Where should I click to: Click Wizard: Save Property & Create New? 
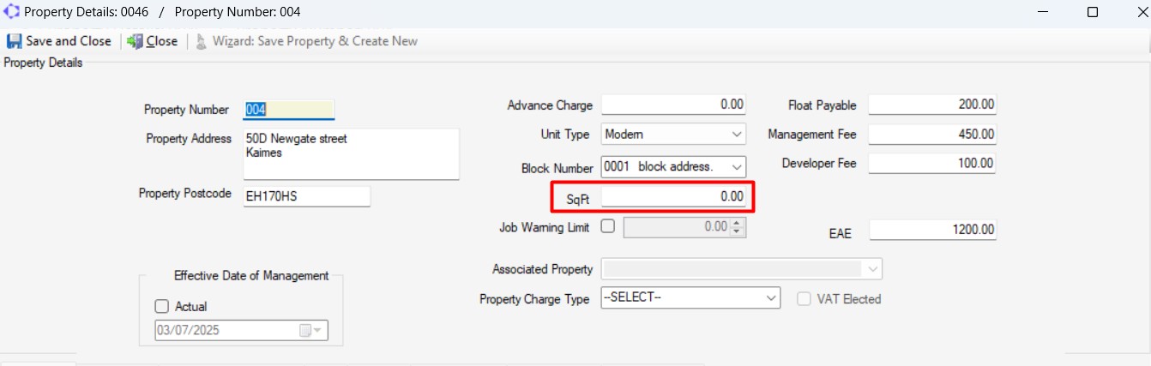click(x=315, y=41)
